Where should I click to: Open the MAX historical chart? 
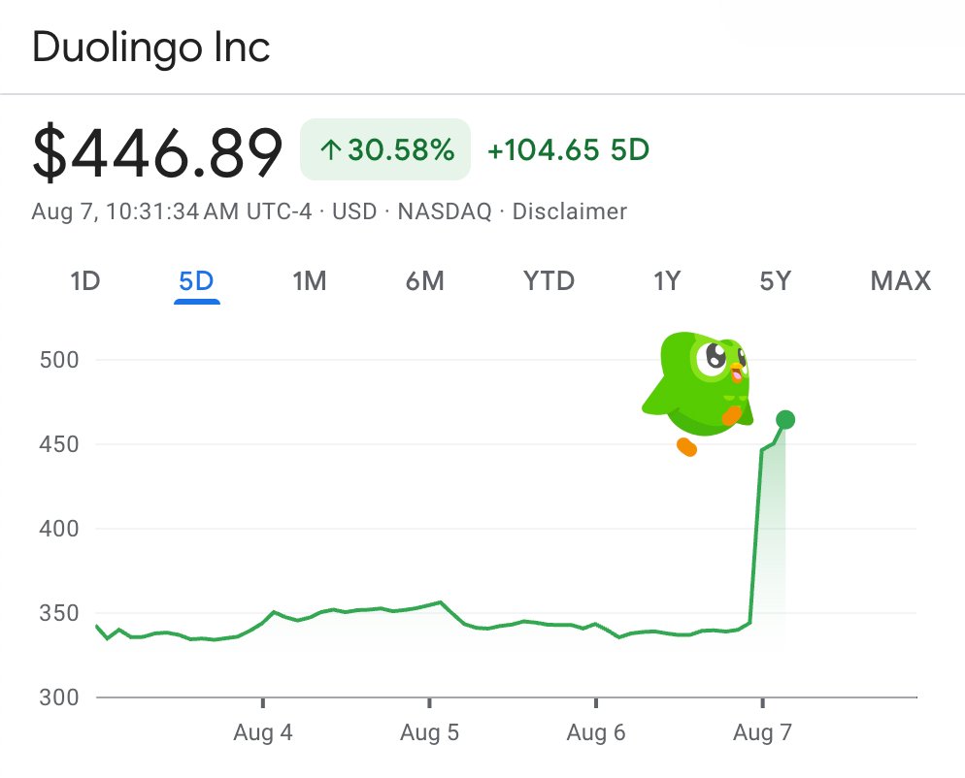[x=898, y=281]
